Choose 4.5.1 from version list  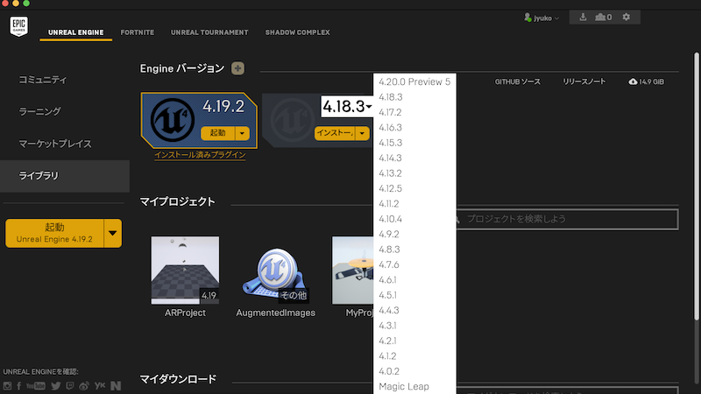(x=414, y=295)
